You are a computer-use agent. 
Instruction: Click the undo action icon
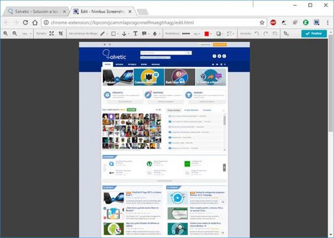click(257, 33)
